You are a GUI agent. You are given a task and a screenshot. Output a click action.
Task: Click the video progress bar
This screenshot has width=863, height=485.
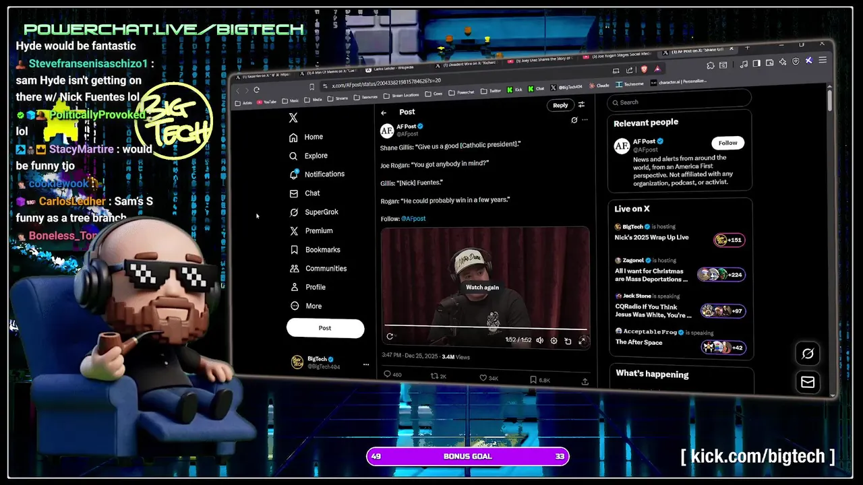tap(485, 328)
